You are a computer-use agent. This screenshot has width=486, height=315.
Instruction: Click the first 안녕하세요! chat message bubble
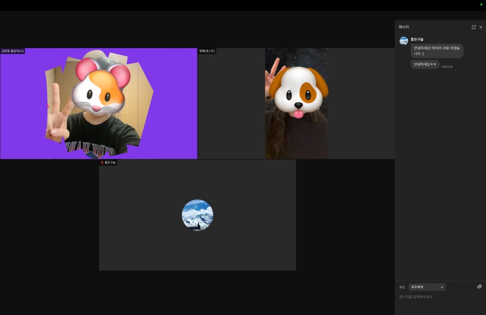click(436, 51)
